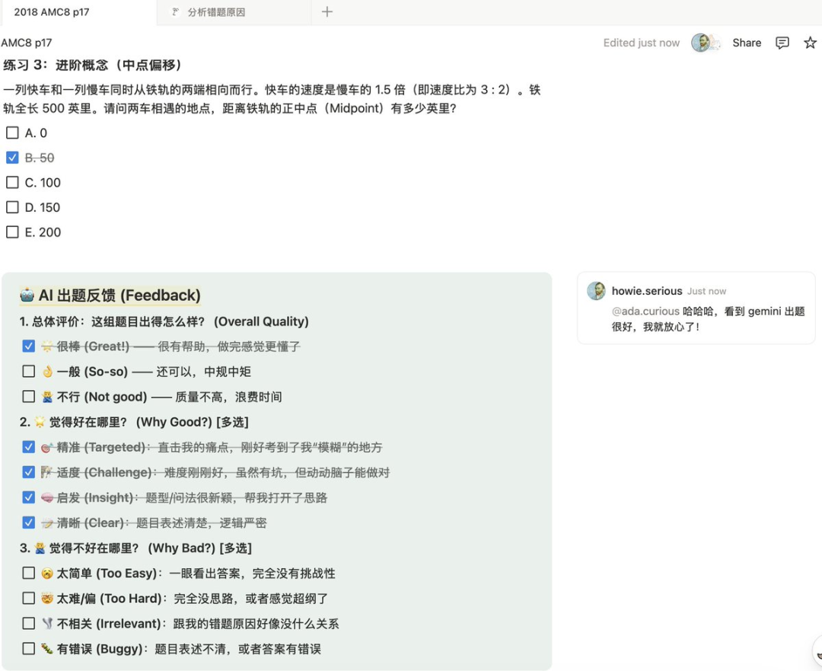Click the robot emoji in Feedback heading
The width and height of the screenshot is (822, 671).
(27, 296)
